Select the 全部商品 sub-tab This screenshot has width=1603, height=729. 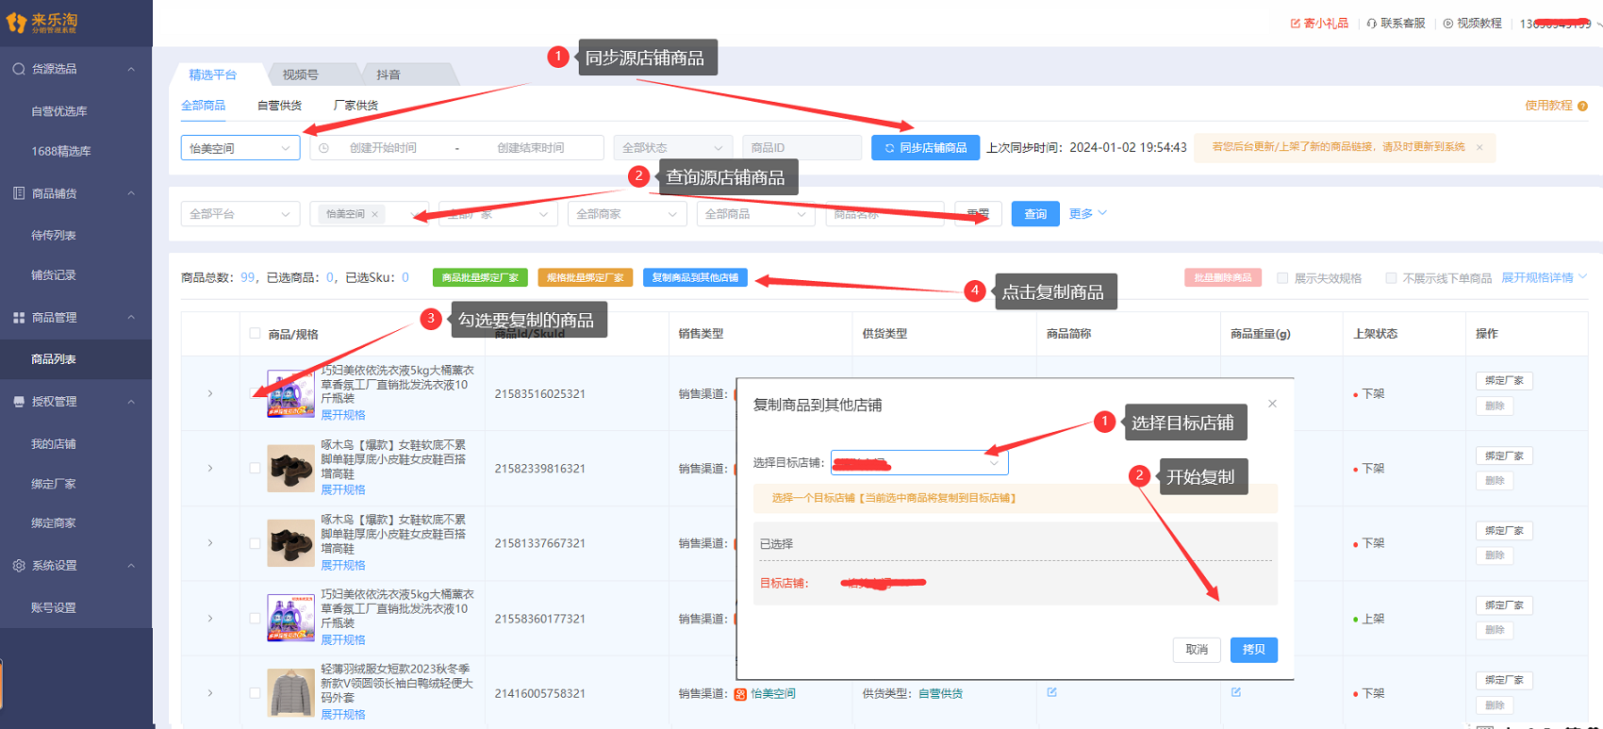tap(204, 106)
